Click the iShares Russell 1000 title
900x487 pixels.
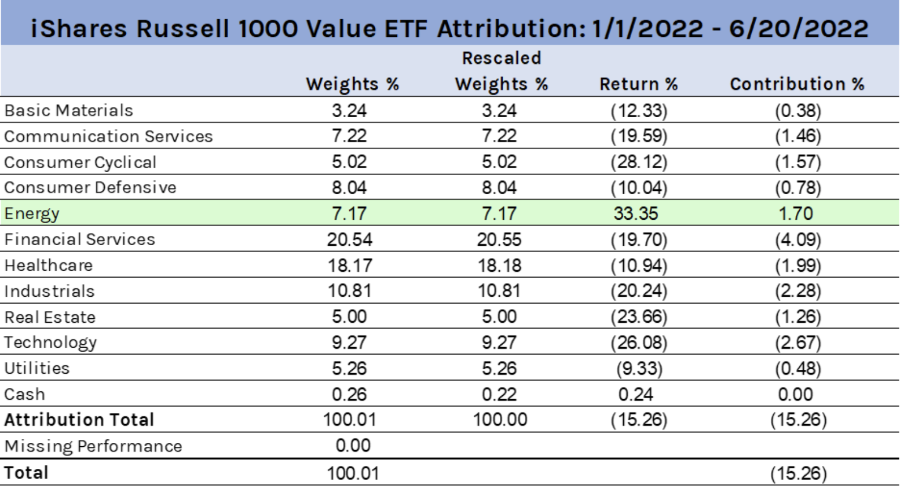(x=449, y=27)
